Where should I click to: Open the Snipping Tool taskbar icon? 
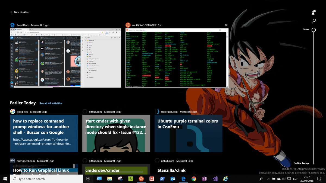120,179
